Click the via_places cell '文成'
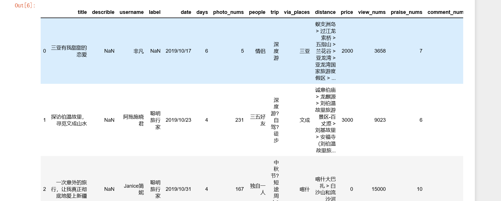This screenshot has width=501, height=201. pos(305,120)
